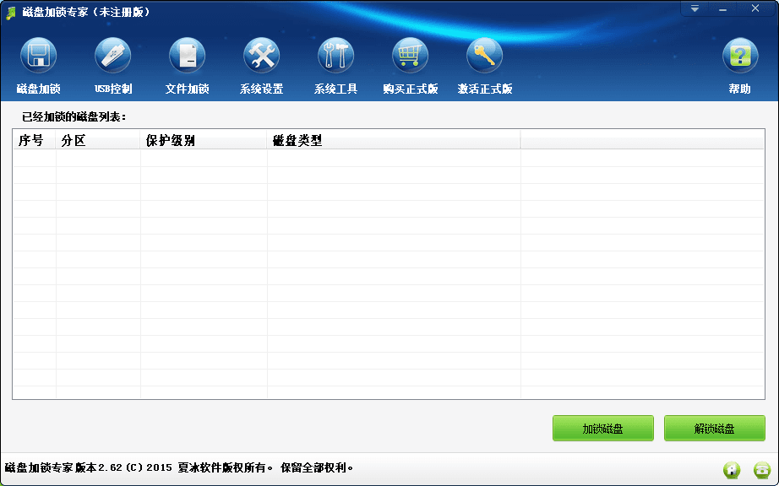Select the 文件加锁 file lock icon

188,56
